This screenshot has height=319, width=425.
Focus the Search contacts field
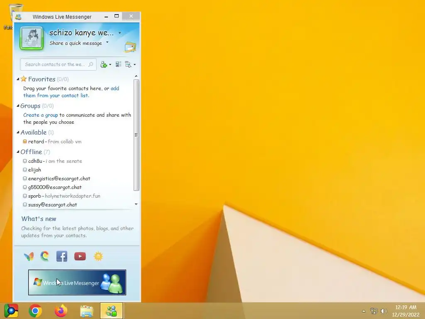coord(58,64)
